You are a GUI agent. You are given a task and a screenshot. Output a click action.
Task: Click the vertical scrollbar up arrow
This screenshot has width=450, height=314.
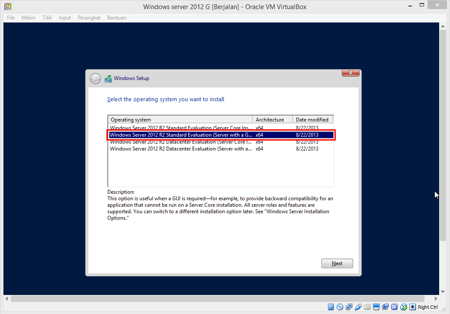point(443,26)
